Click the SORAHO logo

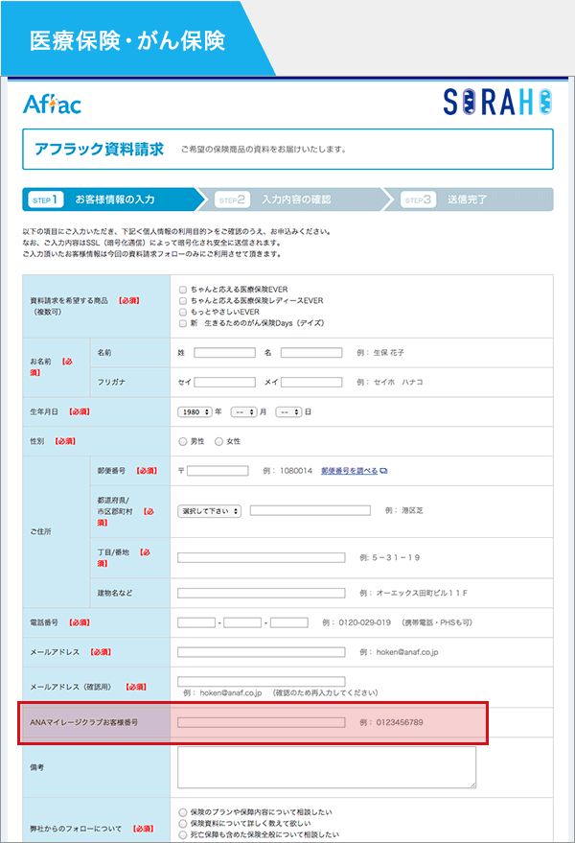tap(497, 103)
